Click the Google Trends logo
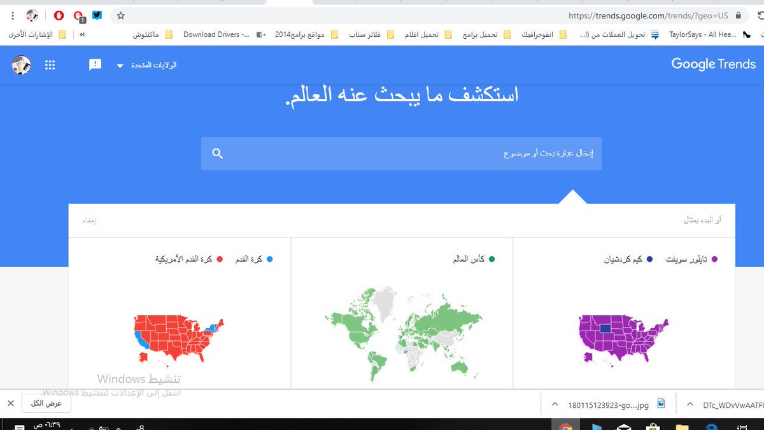Viewport: 764px width, 430px height. [x=713, y=64]
